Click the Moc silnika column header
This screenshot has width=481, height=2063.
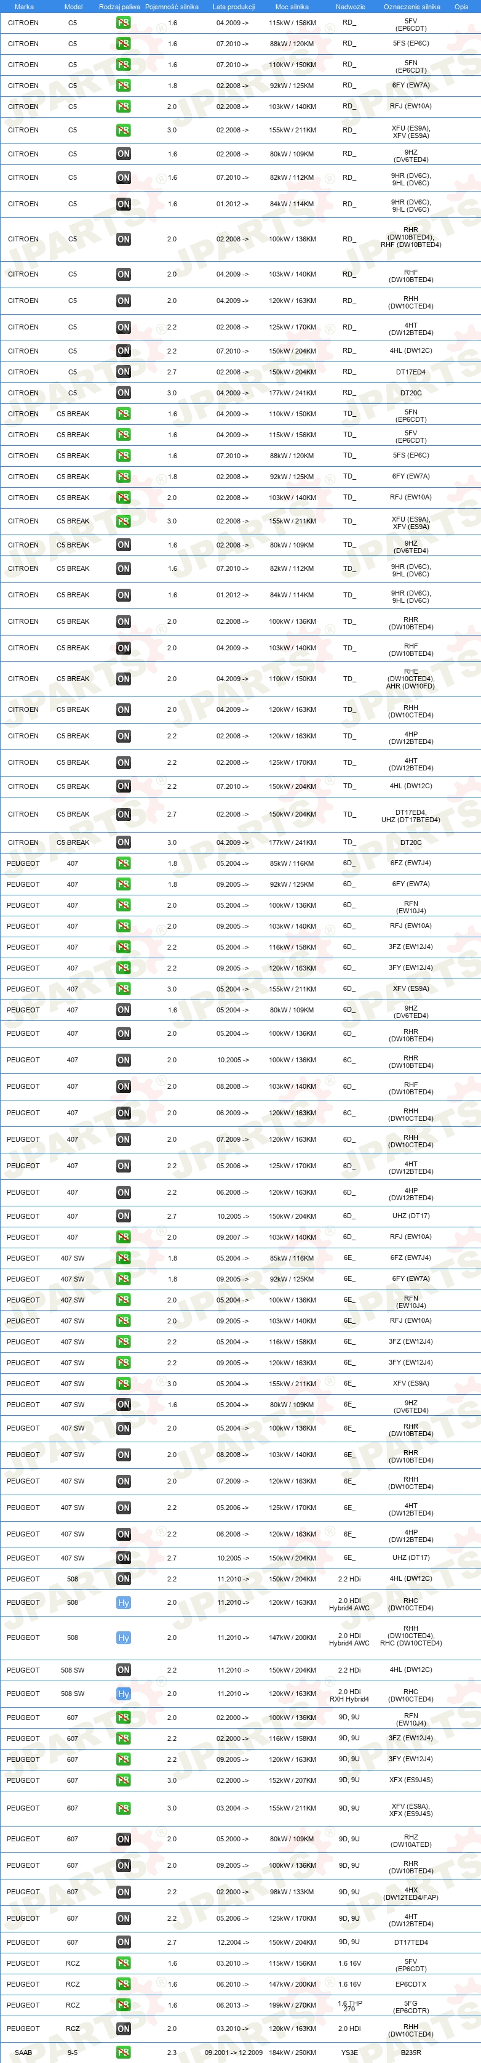coord(292,6)
